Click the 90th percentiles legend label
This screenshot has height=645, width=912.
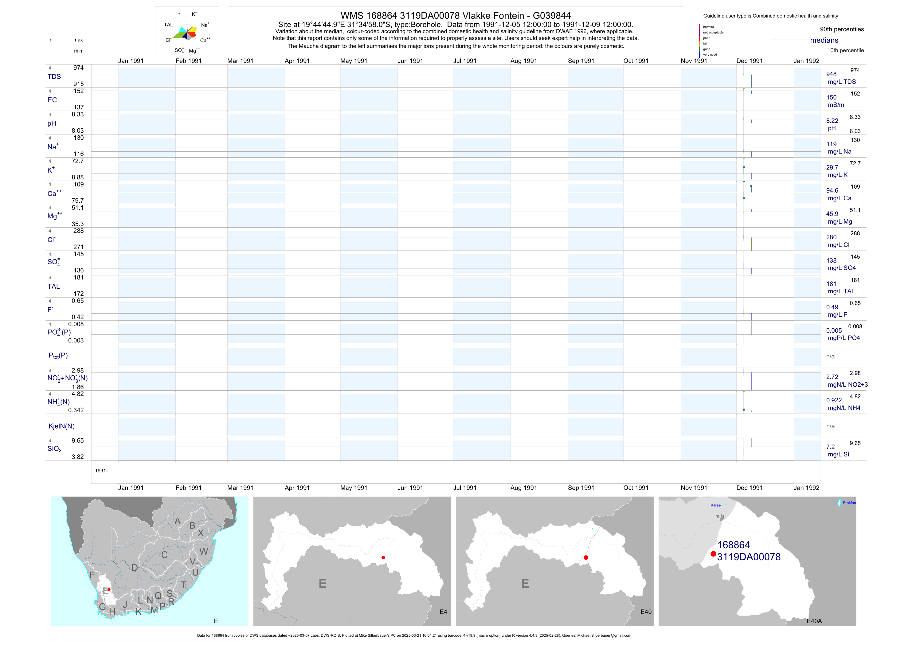tap(842, 29)
